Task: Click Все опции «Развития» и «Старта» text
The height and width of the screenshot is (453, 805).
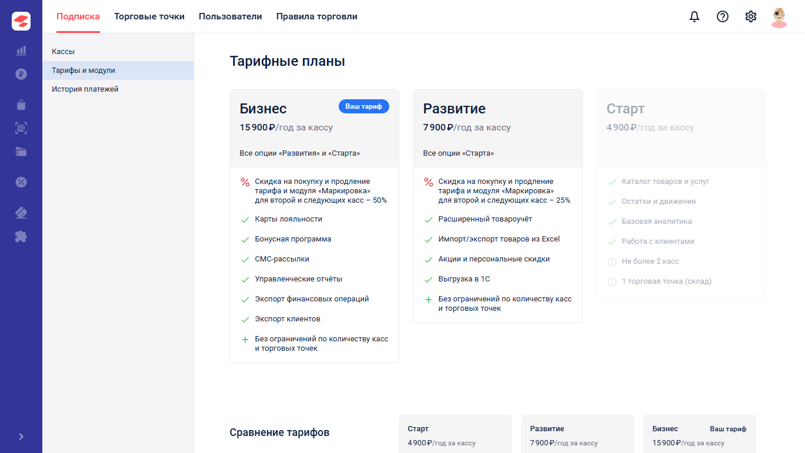Action: (x=300, y=153)
